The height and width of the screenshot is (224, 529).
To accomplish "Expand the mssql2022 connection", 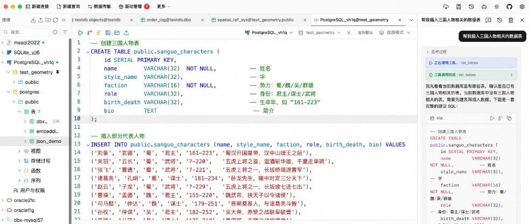I will click(x=3, y=43).
